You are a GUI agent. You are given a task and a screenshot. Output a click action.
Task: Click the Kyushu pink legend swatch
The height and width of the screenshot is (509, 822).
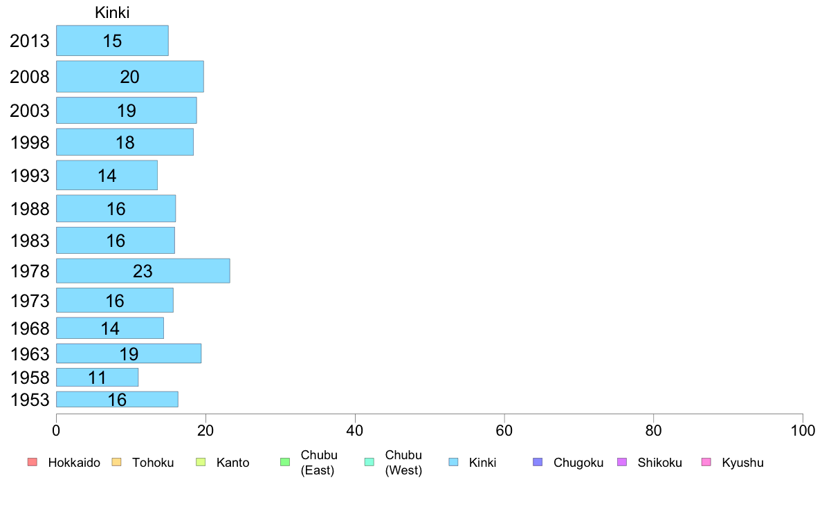tap(706, 462)
